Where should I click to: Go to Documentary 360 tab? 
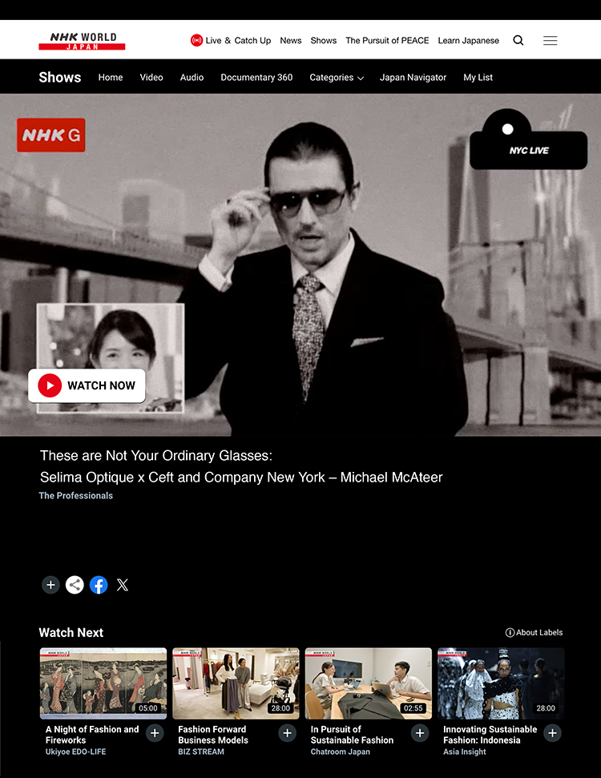tap(256, 78)
